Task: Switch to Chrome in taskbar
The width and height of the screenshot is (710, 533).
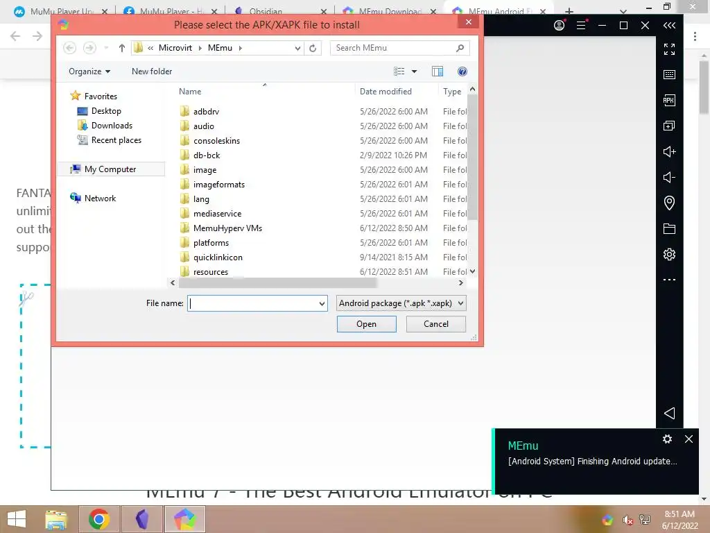Action: (x=99, y=519)
